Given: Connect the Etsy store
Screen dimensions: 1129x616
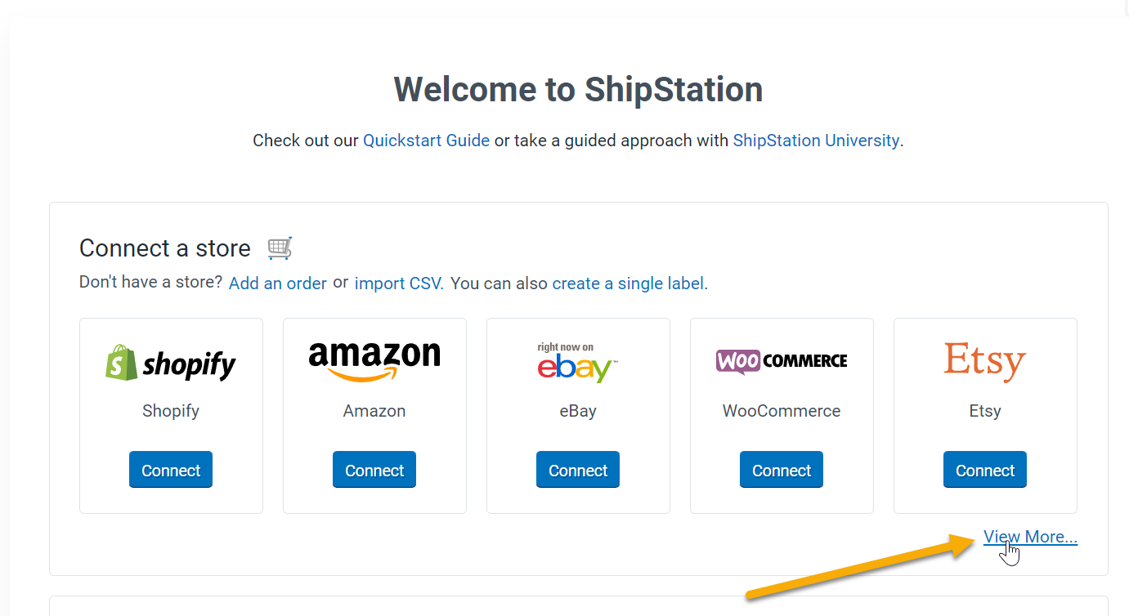Looking at the screenshot, I should coord(984,469).
